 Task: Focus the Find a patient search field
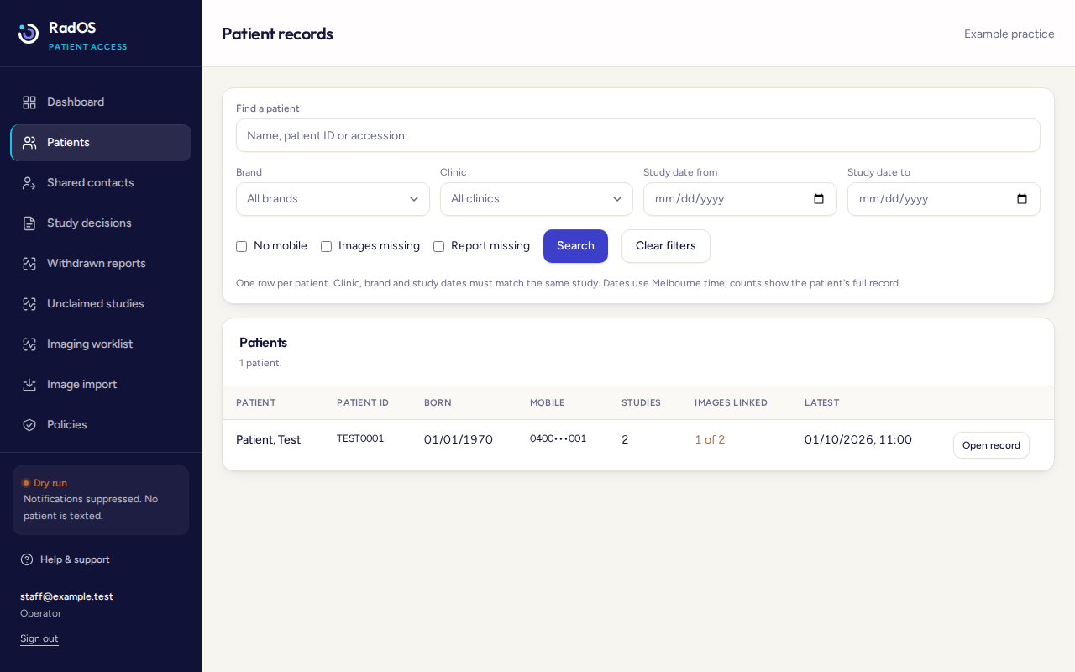pyautogui.click(x=638, y=135)
